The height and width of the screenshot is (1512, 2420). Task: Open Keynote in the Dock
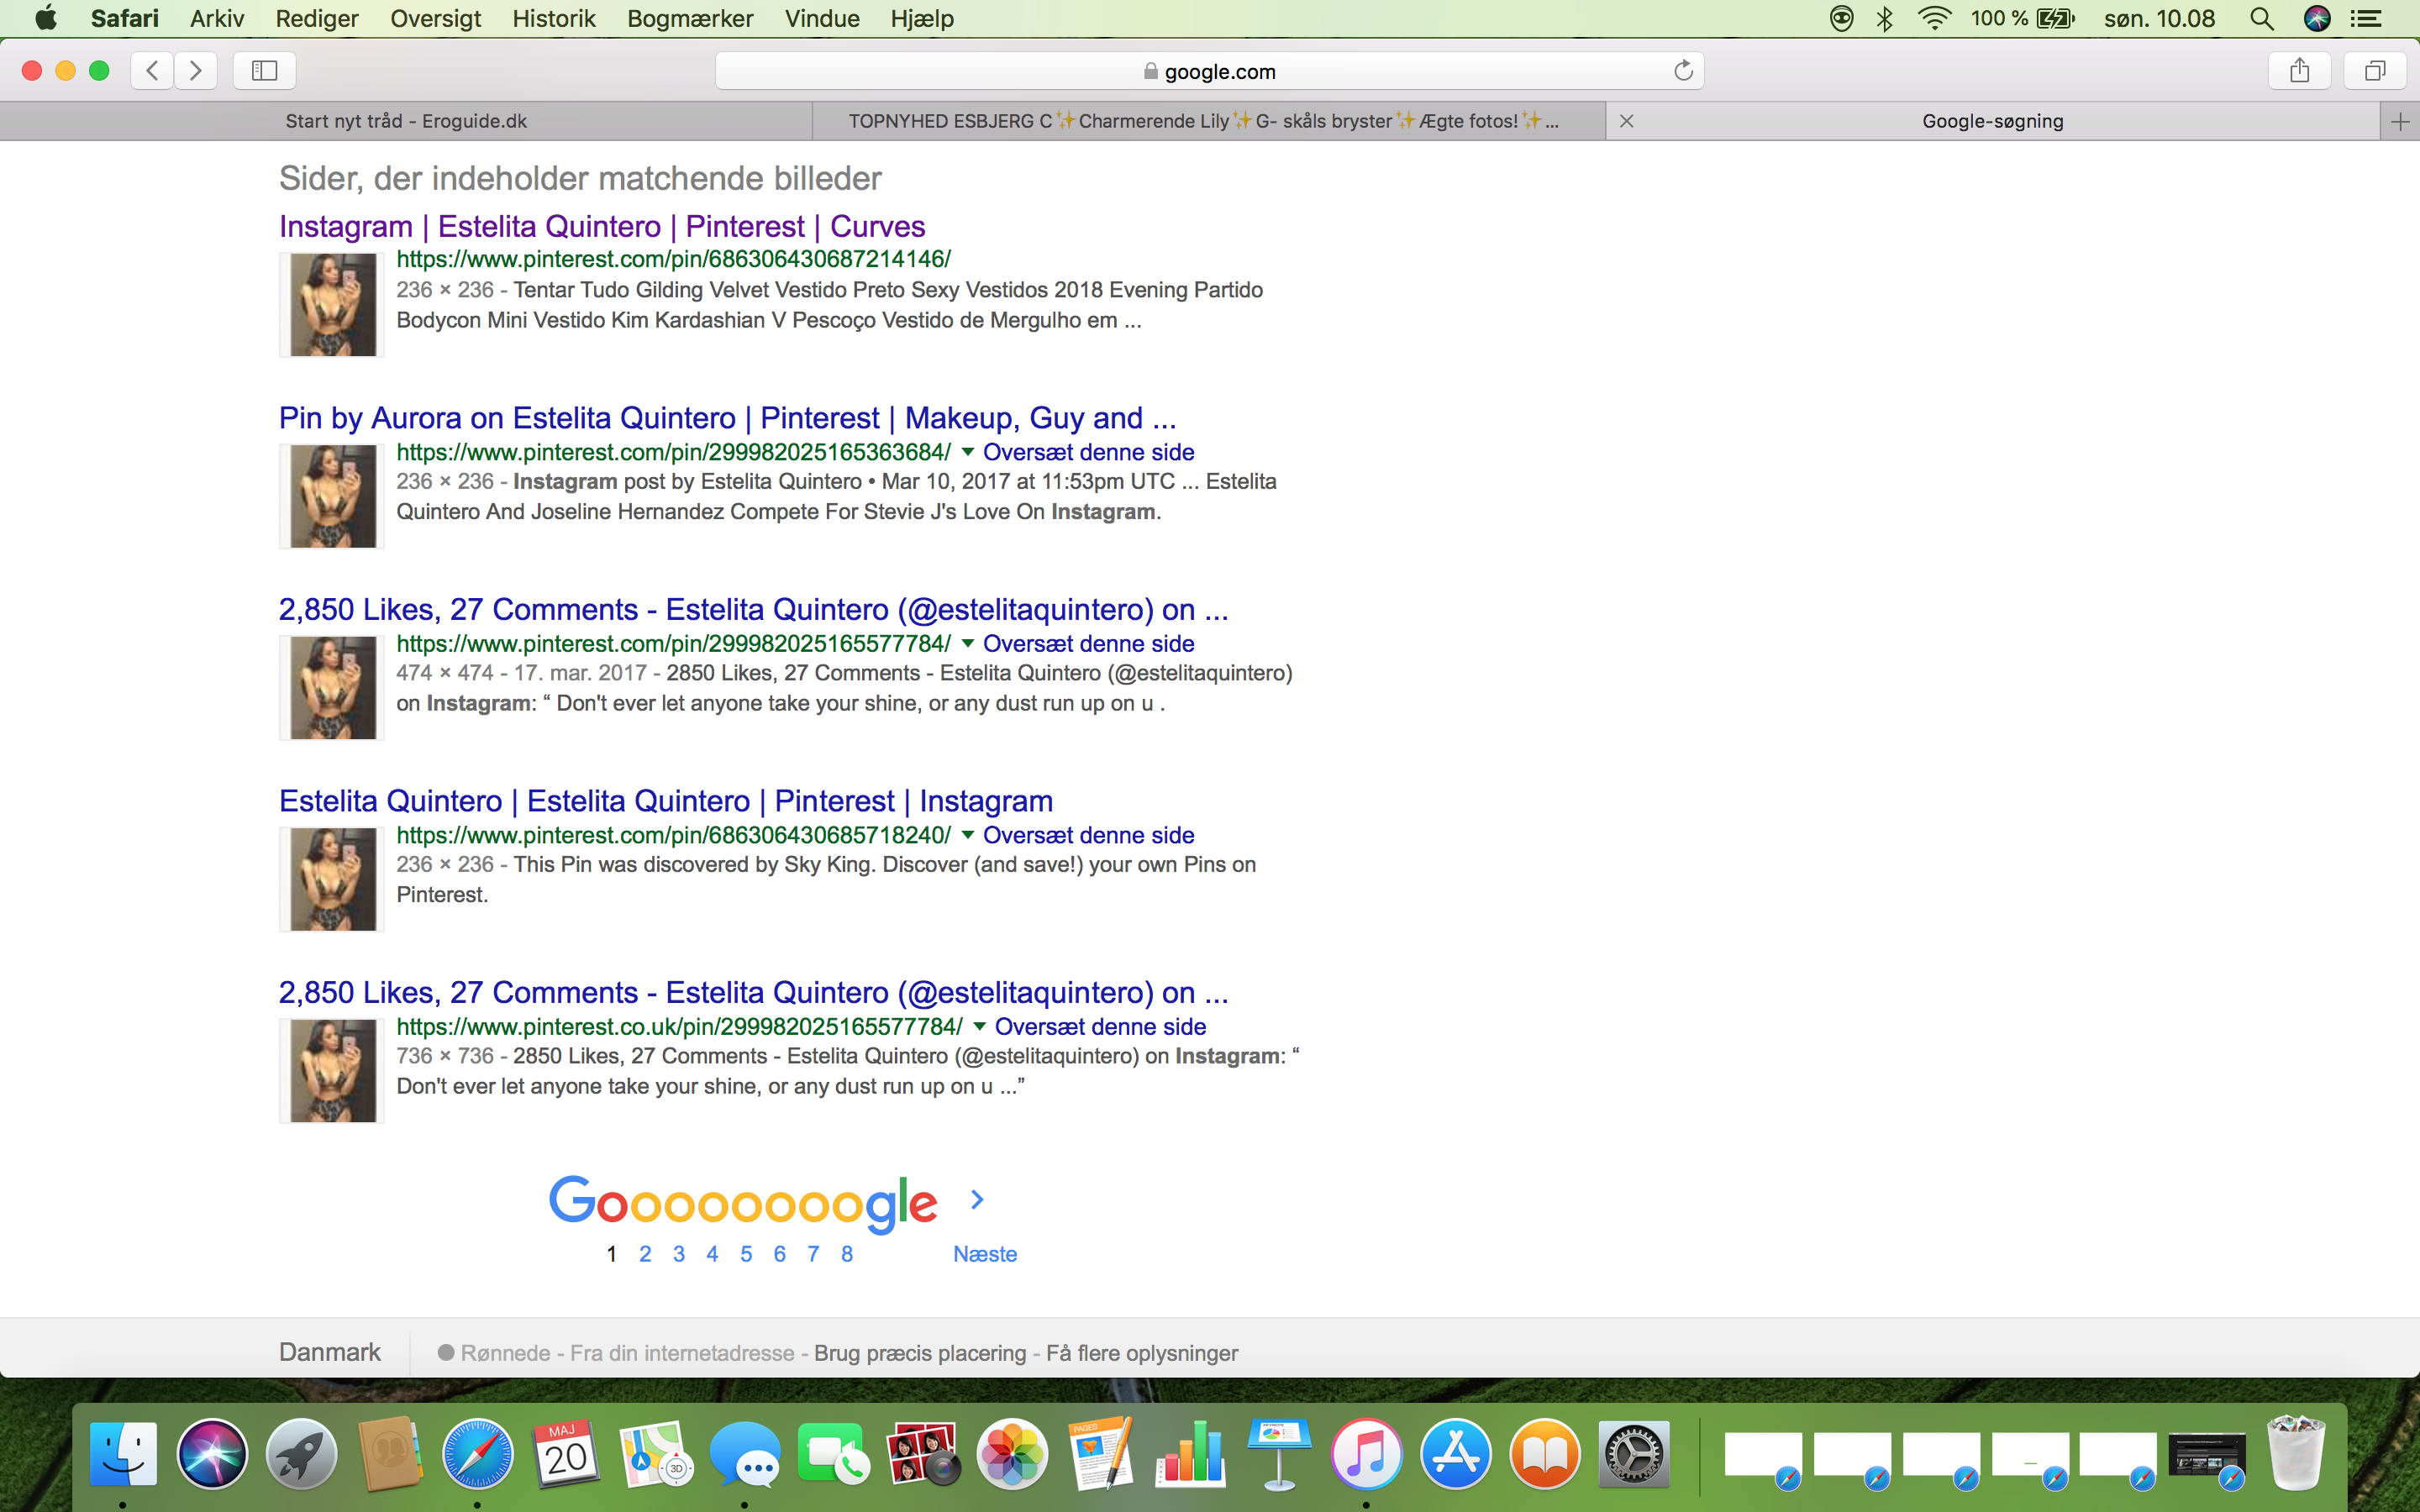(1279, 1453)
